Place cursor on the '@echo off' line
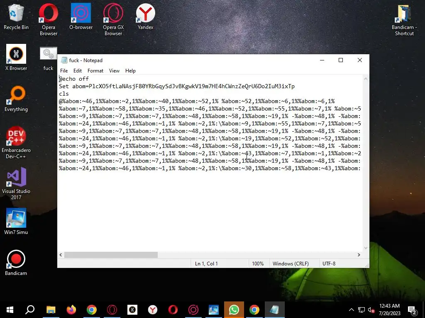 click(x=74, y=79)
